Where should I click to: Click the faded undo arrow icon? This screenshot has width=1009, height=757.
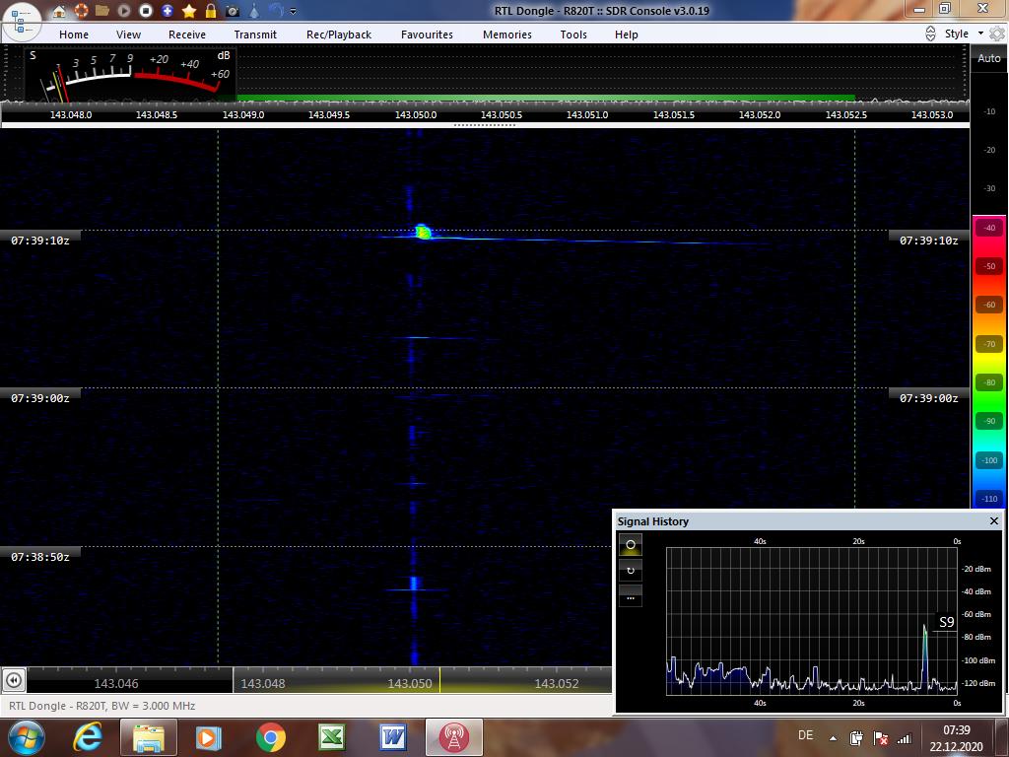click(276, 10)
